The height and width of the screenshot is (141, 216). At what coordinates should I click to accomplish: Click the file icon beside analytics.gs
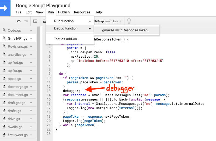pyautogui.click(x=4, y=54)
